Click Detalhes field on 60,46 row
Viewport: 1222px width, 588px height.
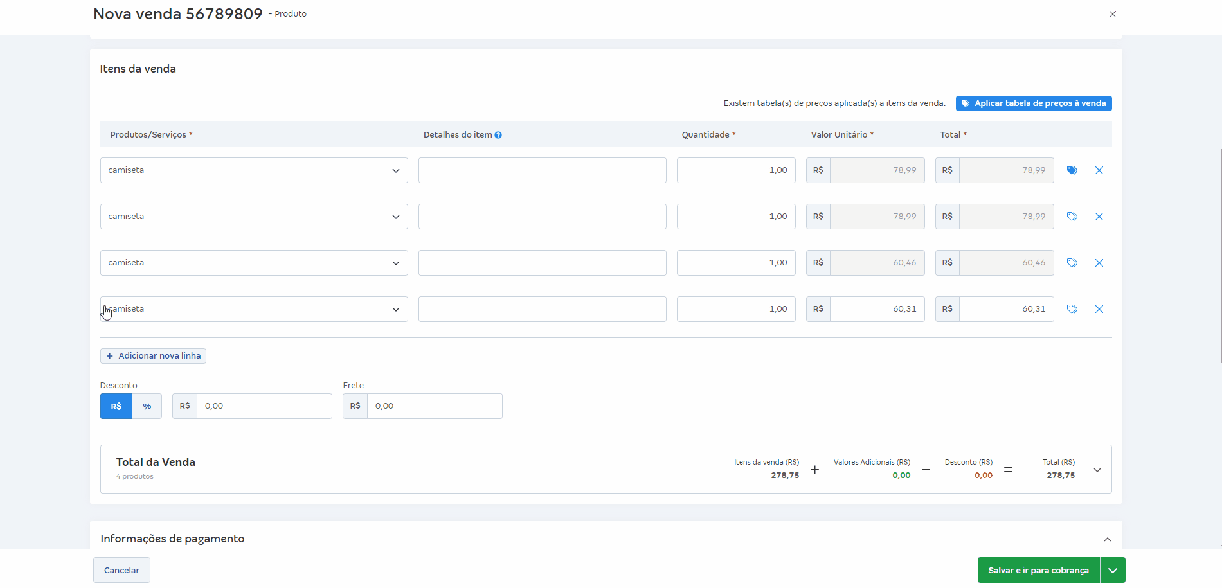click(542, 263)
